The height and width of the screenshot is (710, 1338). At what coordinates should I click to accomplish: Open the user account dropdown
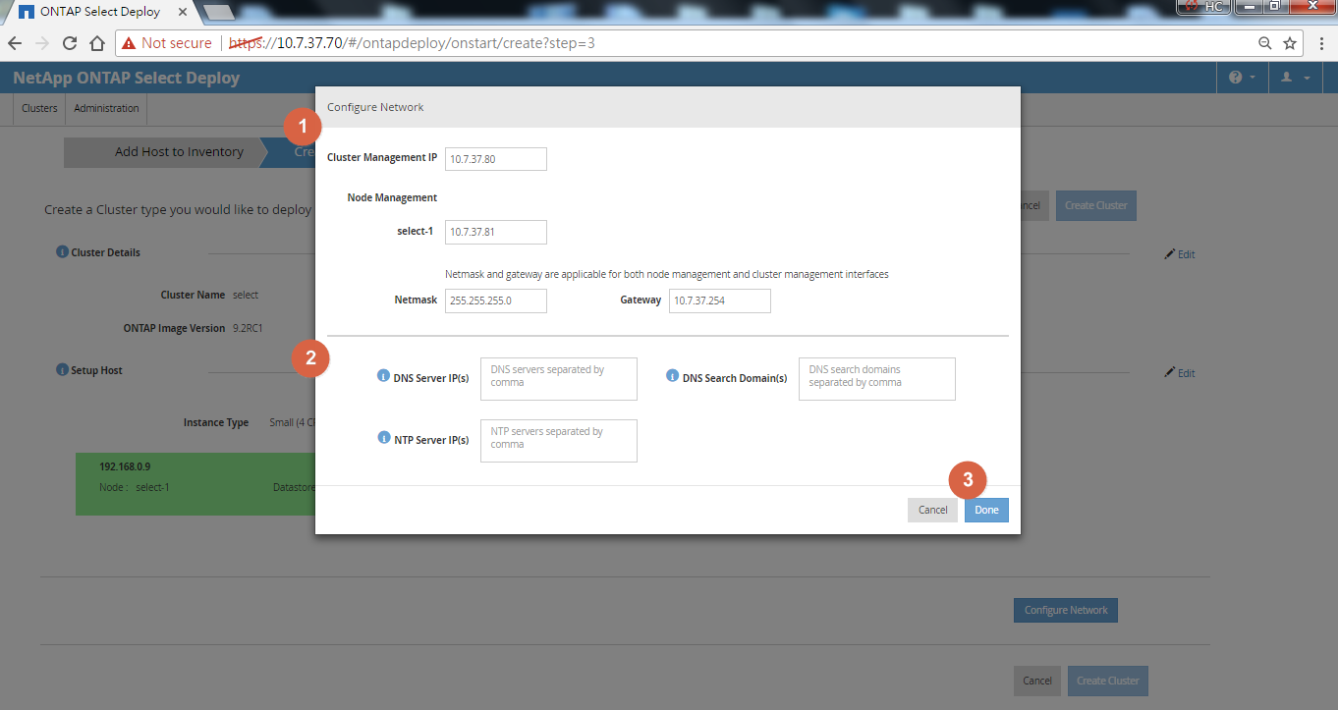(1296, 78)
